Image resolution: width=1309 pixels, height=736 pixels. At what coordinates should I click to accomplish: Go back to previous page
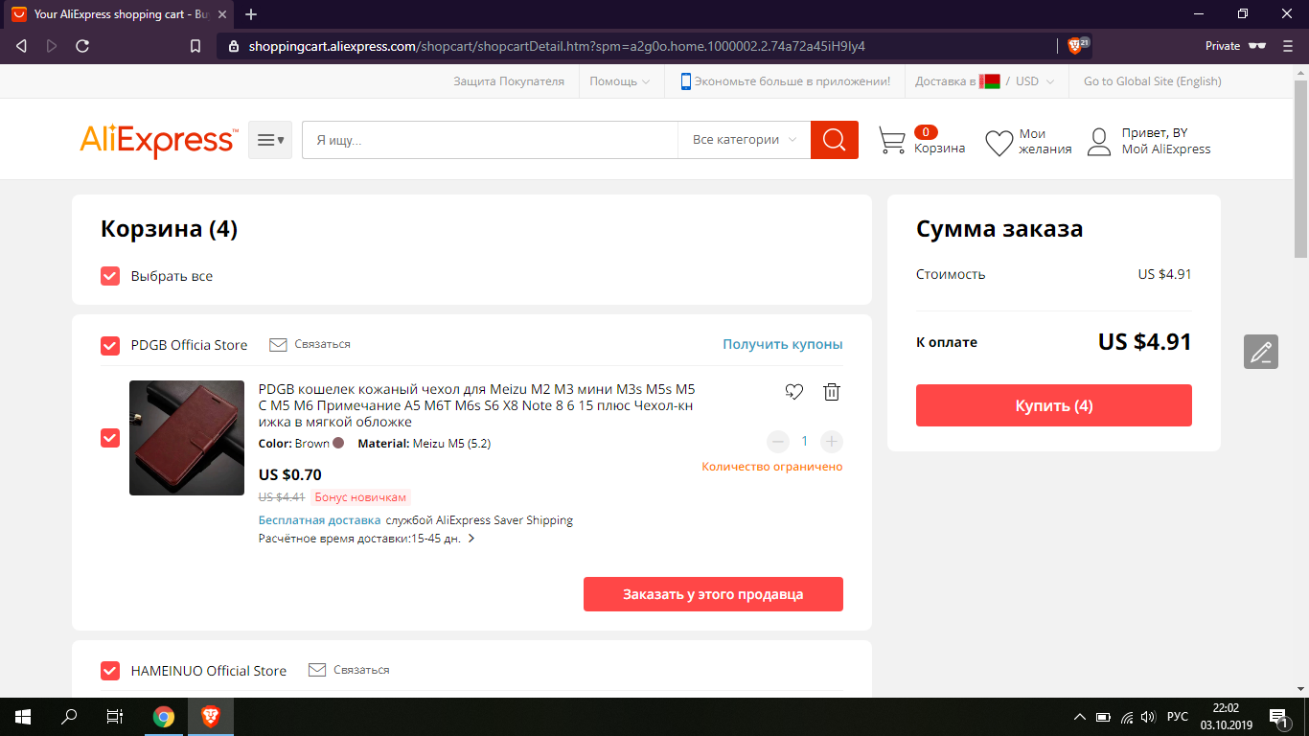[22, 46]
